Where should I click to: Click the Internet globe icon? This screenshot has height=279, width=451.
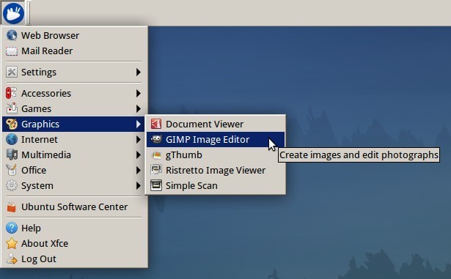(x=12, y=140)
